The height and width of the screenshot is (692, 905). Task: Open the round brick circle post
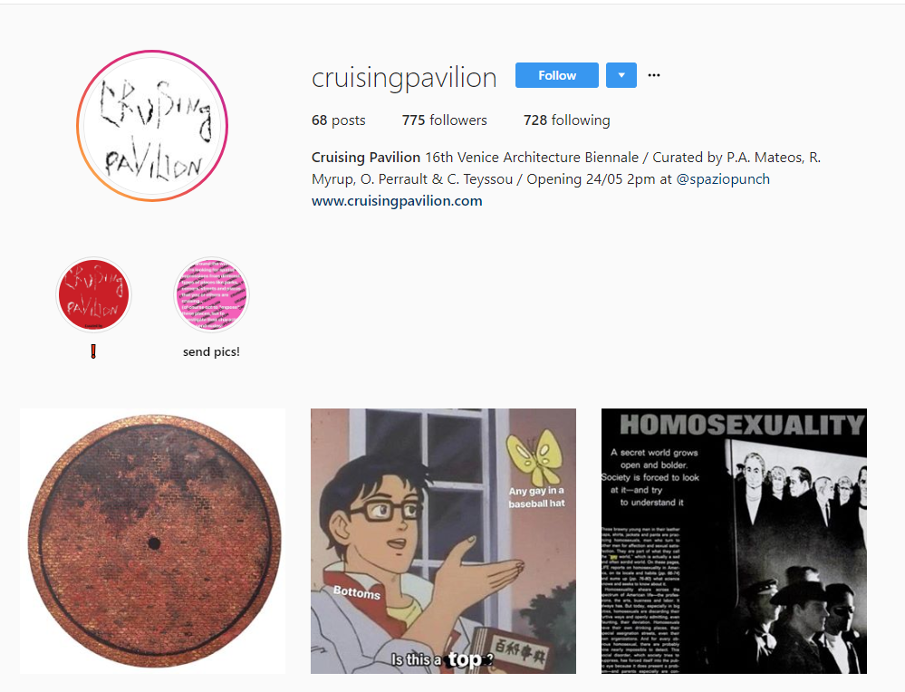coord(152,542)
